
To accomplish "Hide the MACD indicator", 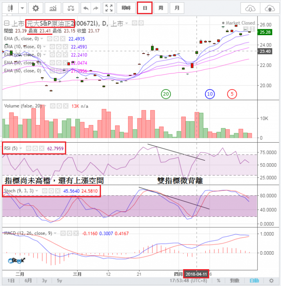I will 63,233.
